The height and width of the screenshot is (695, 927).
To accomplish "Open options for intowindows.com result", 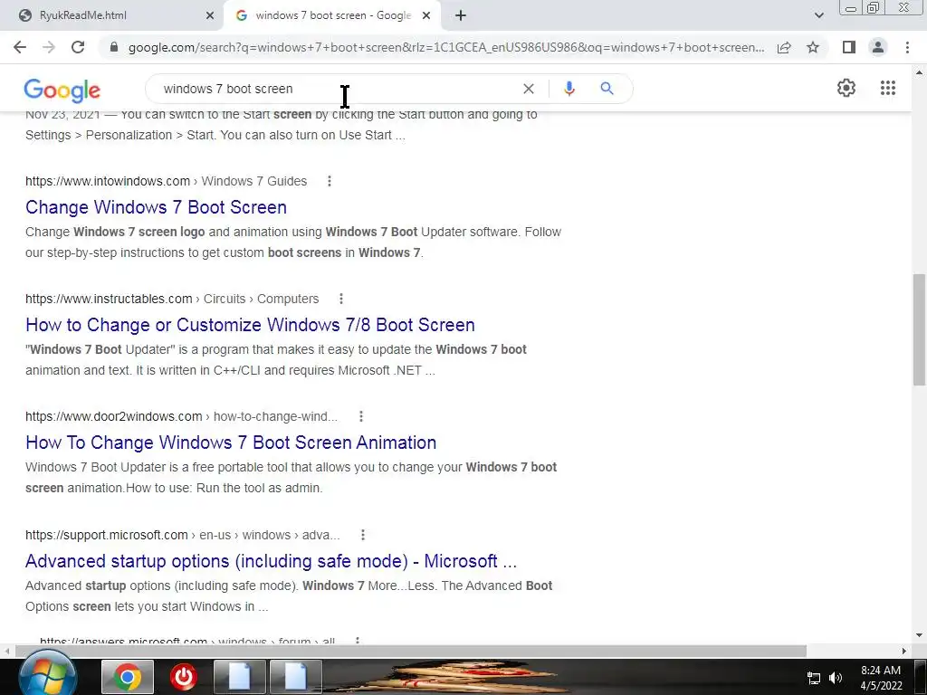I will pos(330,181).
